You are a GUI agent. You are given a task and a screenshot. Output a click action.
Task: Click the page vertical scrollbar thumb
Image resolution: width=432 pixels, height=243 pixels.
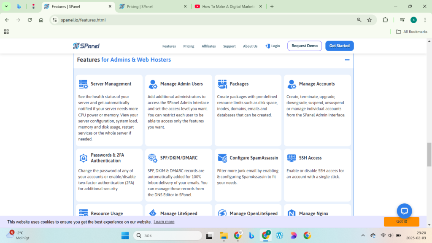(429, 154)
